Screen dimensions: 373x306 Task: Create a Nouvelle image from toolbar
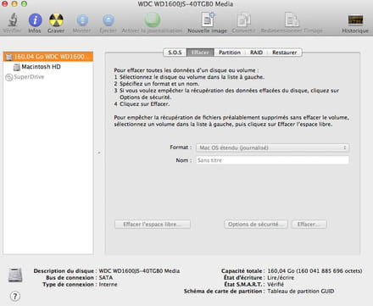click(208, 19)
